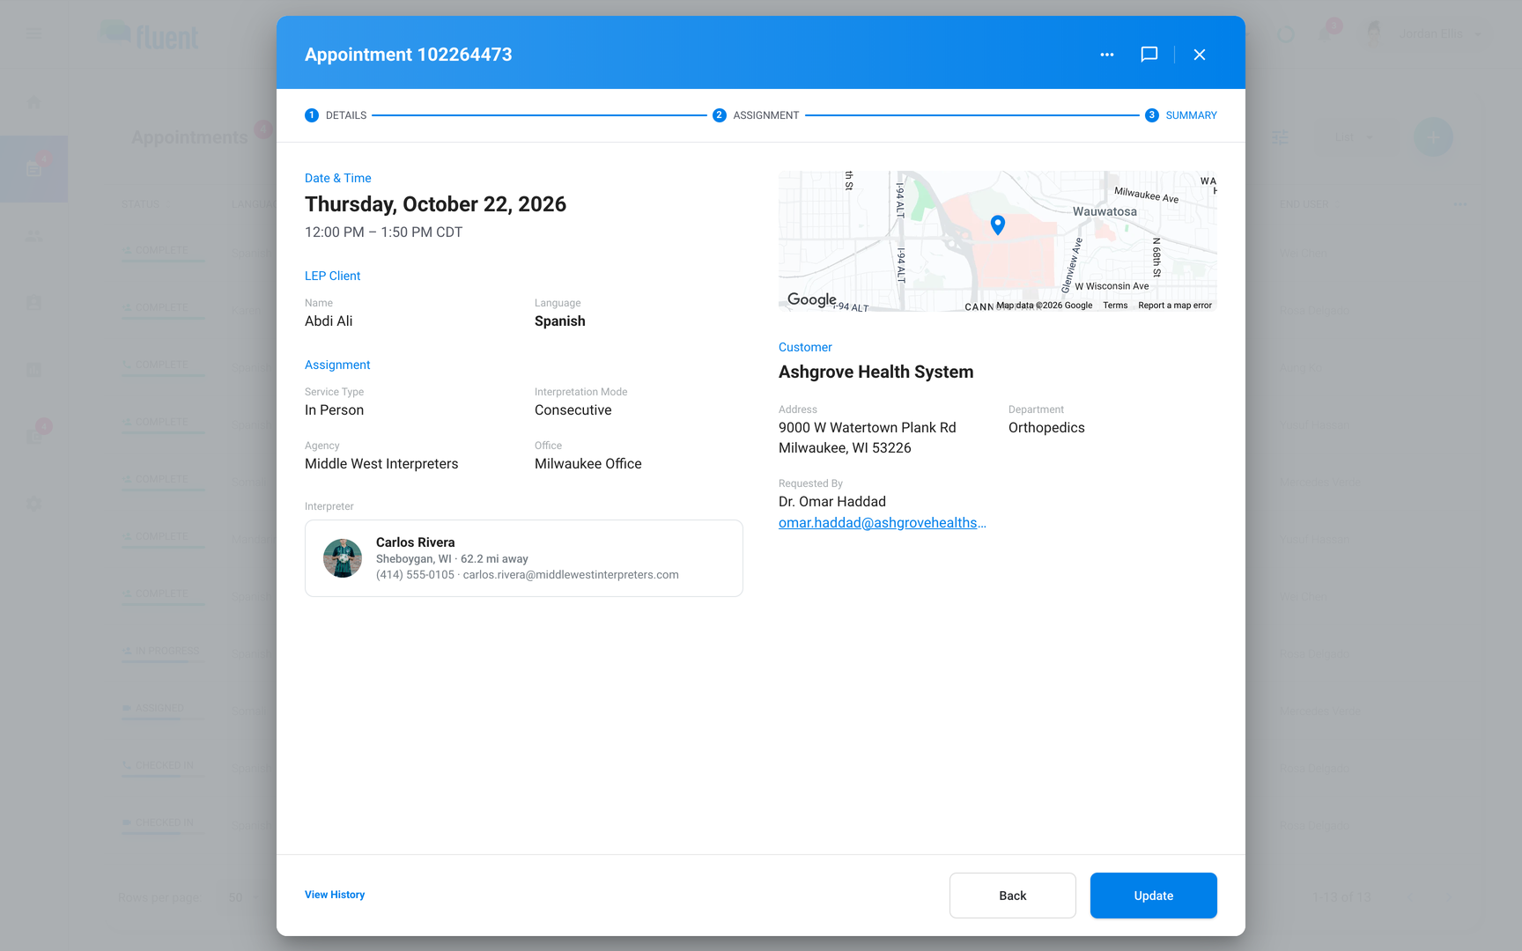Click Dr. Omar Haddad requester name
The height and width of the screenshot is (951, 1522).
point(832,502)
